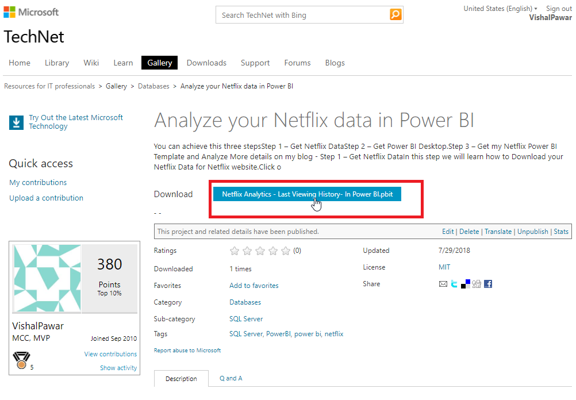
Task: Click the download arrow icon in sidebar
Action: pos(16,122)
